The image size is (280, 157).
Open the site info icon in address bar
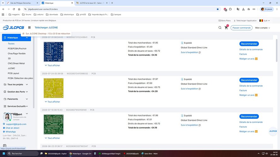25,9
